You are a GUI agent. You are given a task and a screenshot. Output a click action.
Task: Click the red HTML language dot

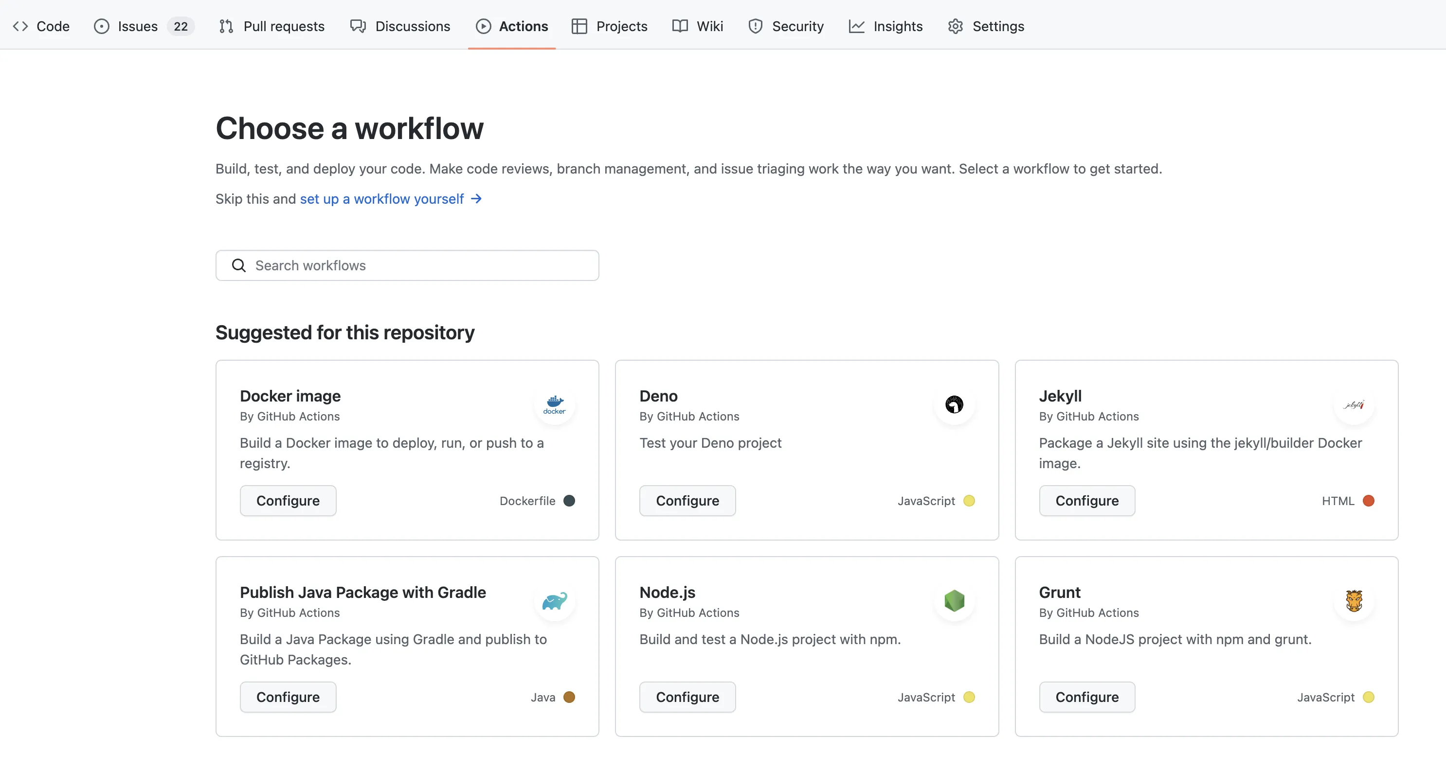1369,501
